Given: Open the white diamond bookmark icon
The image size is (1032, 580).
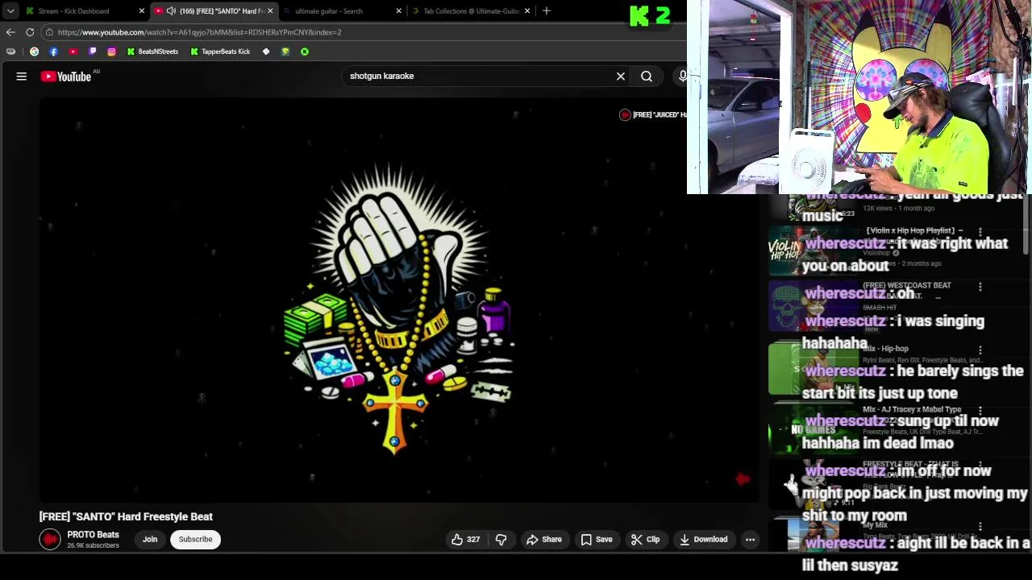Looking at the screenshot, I should pyautogui.click(x=266, y=52).
